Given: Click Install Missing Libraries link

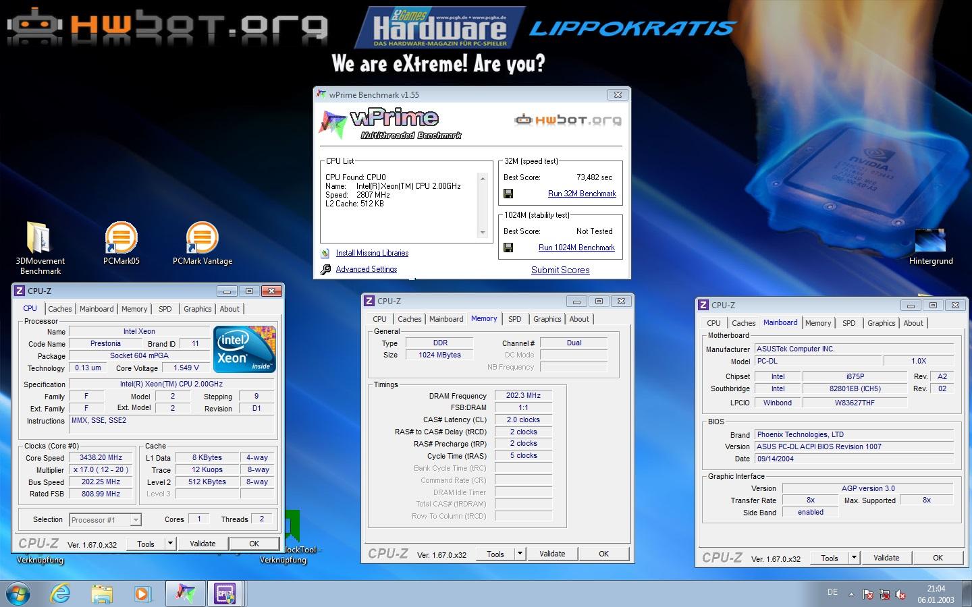Looking at the screenshot, I should pos(372,253).
